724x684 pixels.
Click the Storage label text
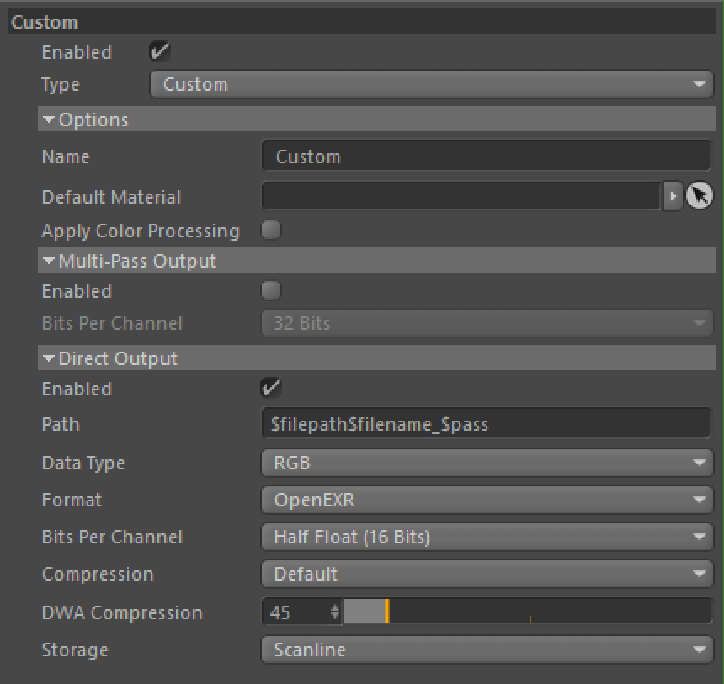tap(75, 650)
